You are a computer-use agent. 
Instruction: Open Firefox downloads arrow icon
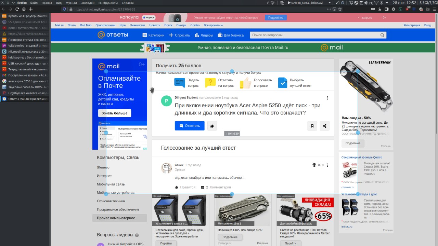tap(381, 9)
